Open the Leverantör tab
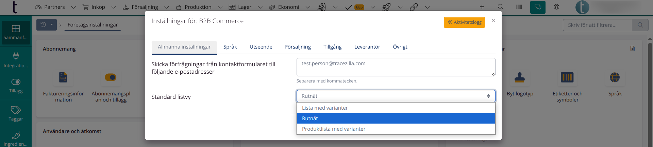 pos(367,47)
